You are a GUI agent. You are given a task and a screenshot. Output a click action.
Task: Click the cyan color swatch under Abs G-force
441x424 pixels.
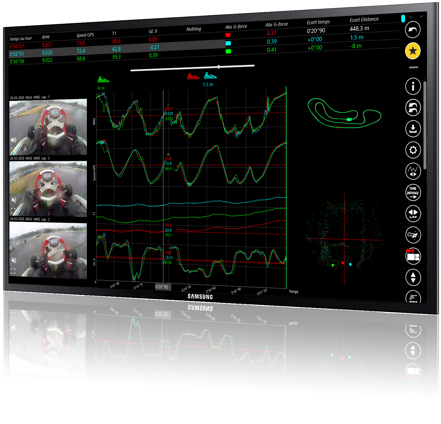coord(228,43)
